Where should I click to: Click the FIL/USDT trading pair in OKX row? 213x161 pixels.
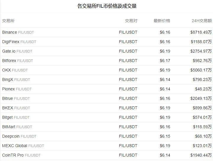tap(128, 70)
